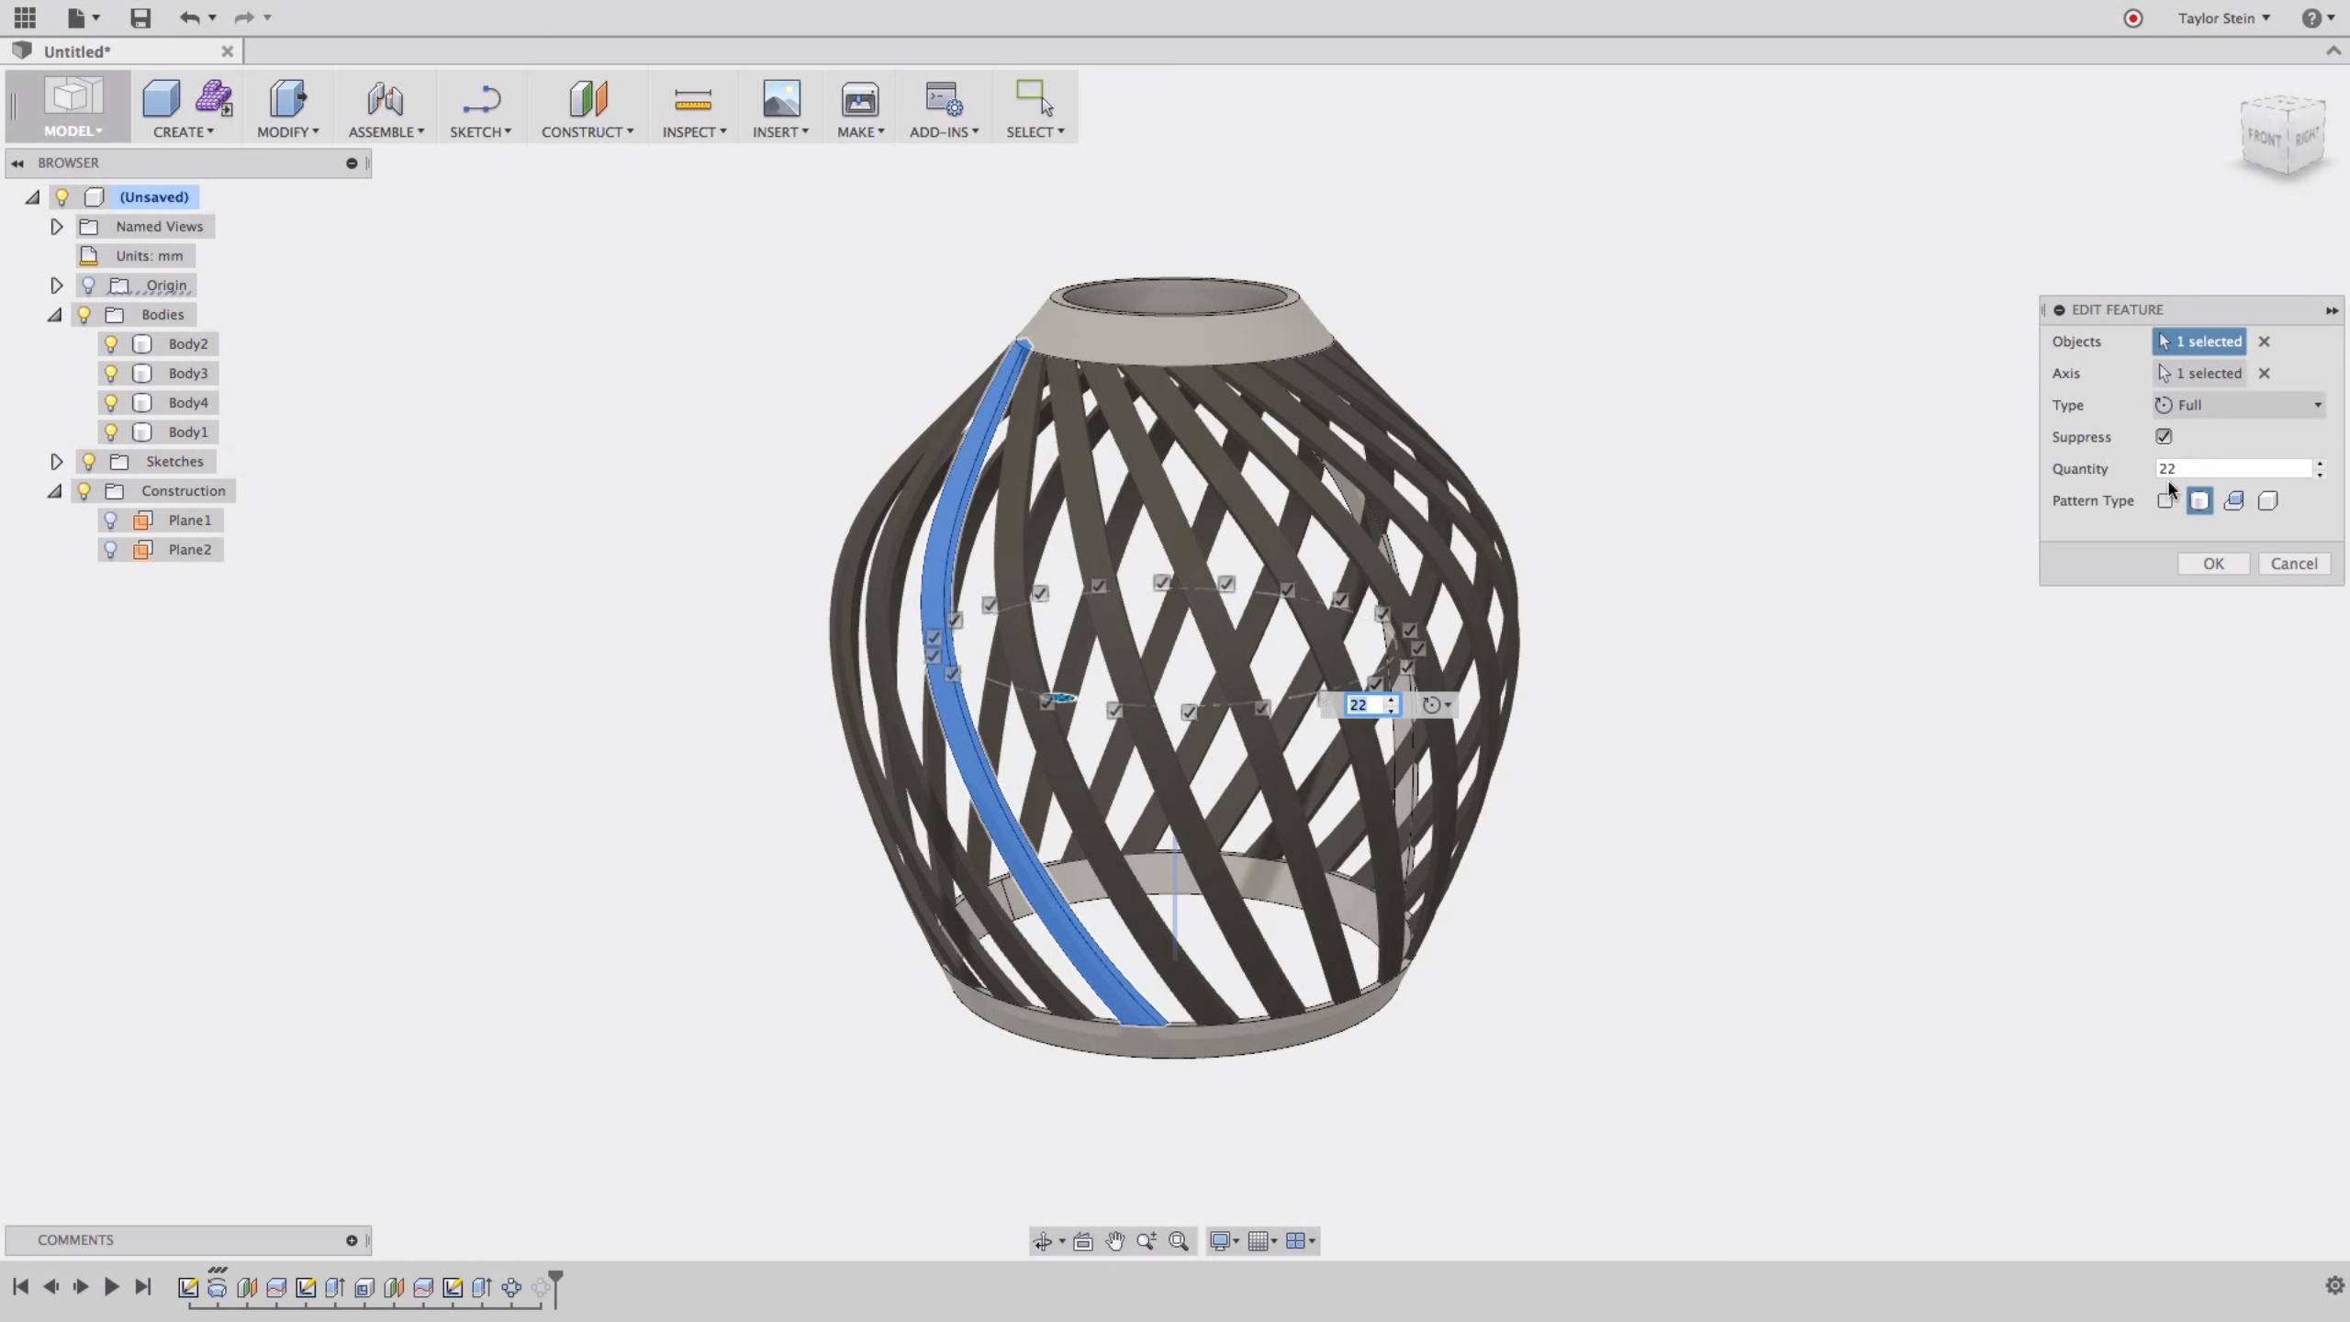This screenshot has height=1322, width=2350.
Task: Uncheck the Suppress checkbox
Action: pyautogui.click(x=2164, y=436)
